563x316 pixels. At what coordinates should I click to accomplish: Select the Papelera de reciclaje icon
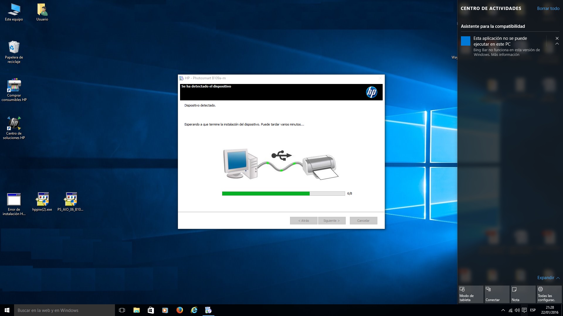click(x=14, y=52)
